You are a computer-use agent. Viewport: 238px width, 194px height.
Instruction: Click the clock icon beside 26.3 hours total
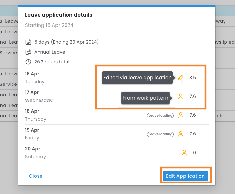tap(28, 62)
